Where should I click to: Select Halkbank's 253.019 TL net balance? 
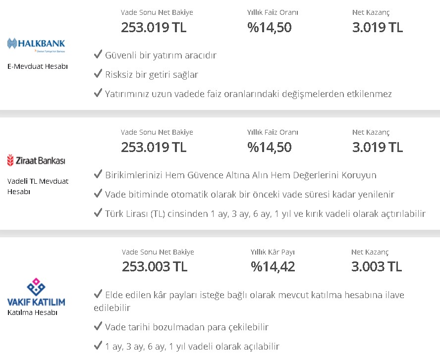pyautogui.click(x=154, y=27)
